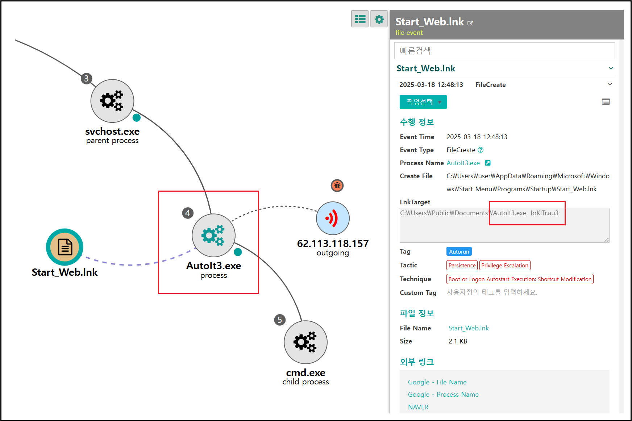632x421 pixels.
Task: Open the Start_Web.lnk File Name link
Action: (469, 328)
